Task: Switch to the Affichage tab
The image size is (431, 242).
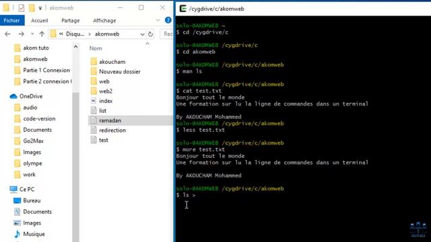Action: (x=104, y=21)
